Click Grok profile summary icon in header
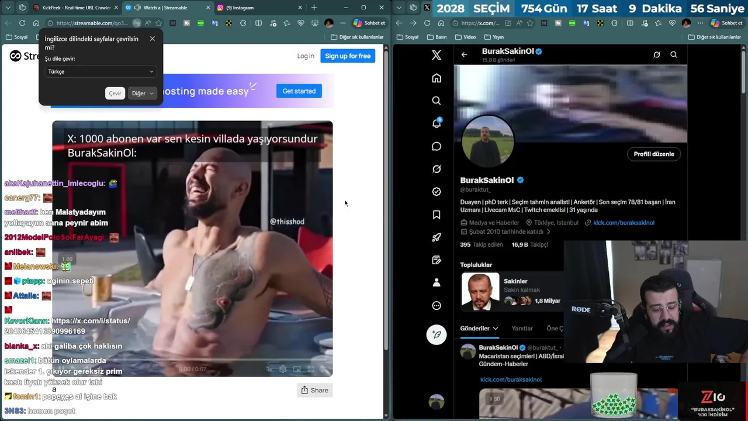Screen dimensions: 748x421 [x=657, y=55]
